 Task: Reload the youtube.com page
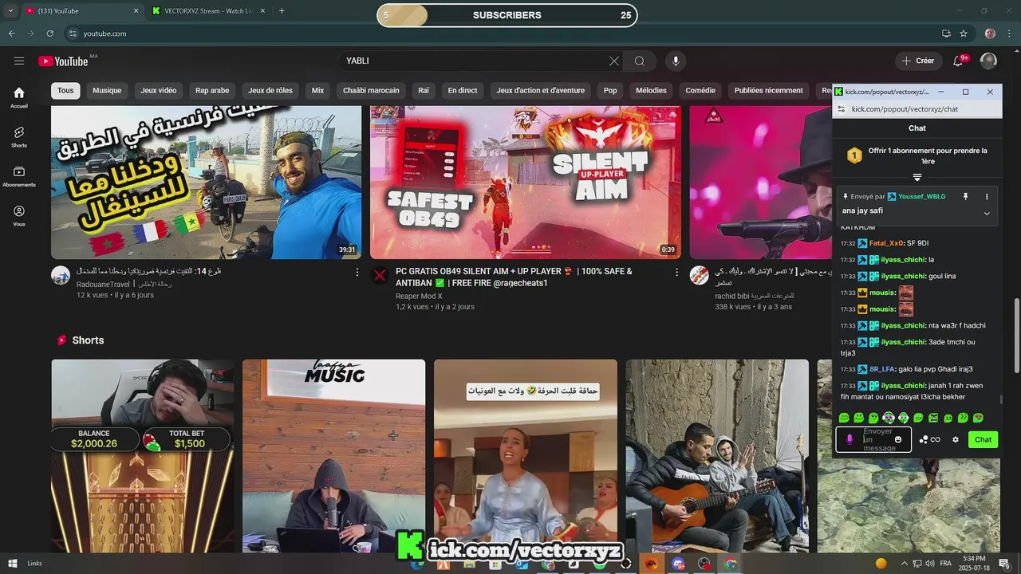(49, 33)
